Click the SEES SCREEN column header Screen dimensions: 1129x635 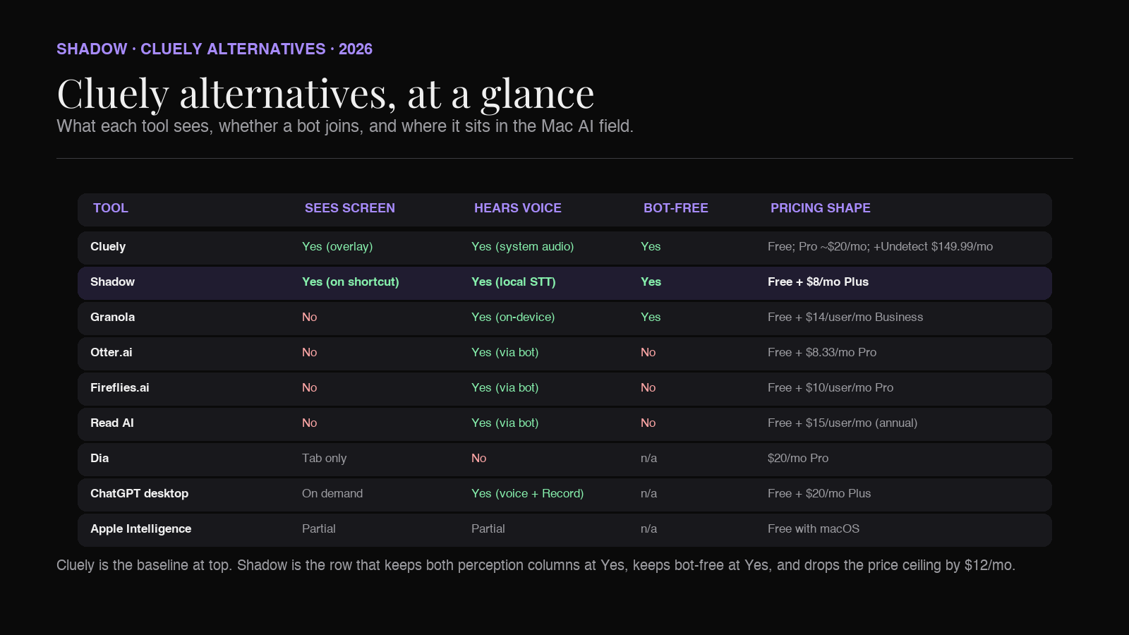pyautogui.click(x=350, y=208)
